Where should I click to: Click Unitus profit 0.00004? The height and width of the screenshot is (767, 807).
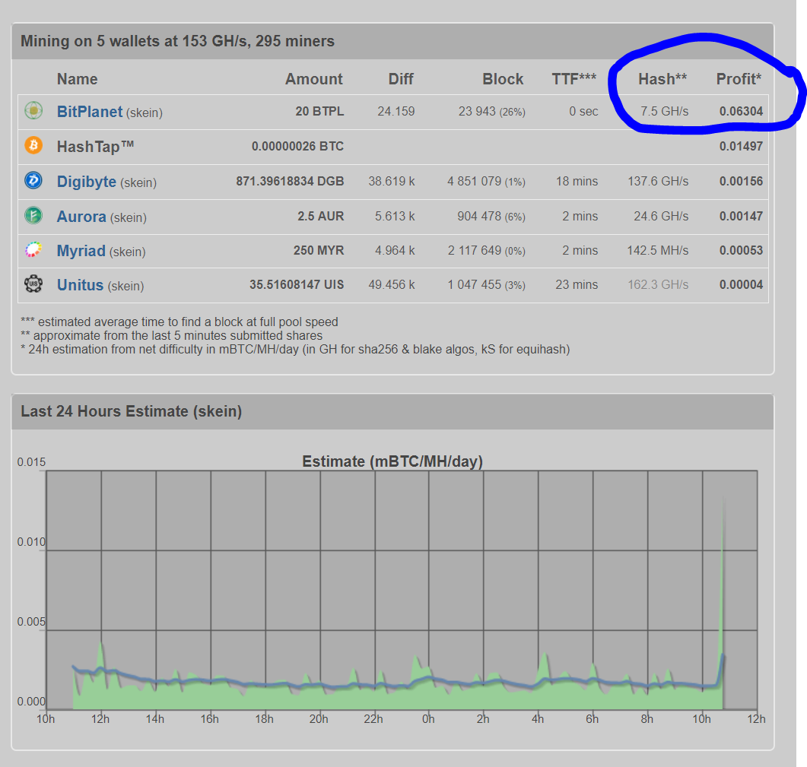(741, 285)
